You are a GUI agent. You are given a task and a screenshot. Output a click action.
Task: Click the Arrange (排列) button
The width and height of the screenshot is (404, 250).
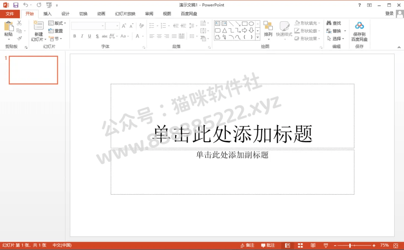pos(268,30)
